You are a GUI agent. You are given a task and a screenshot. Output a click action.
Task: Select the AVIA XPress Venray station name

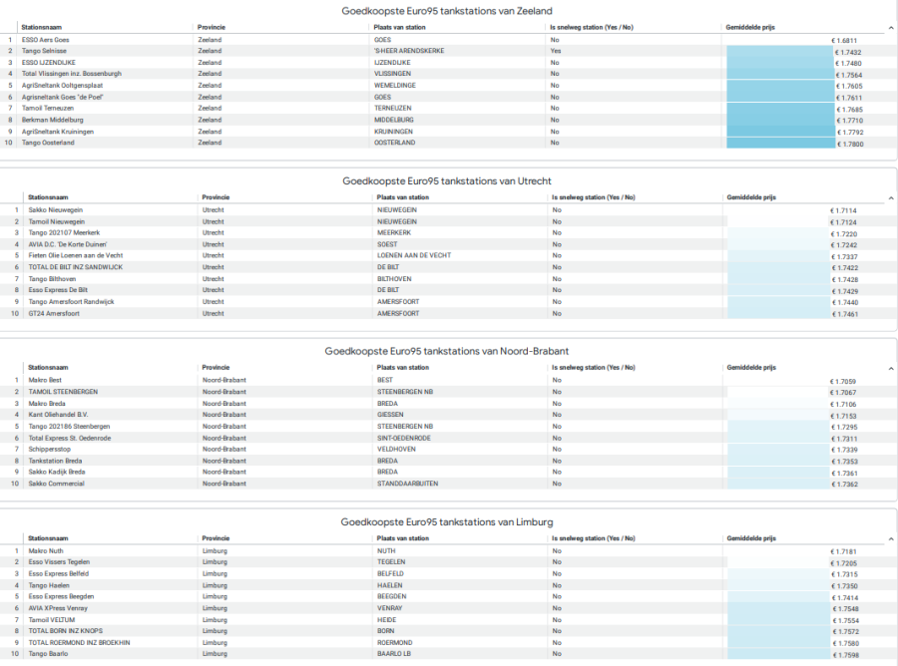coord(58,608)
